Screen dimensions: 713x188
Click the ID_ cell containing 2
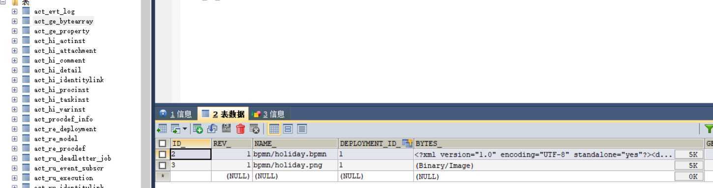point(191,154)
